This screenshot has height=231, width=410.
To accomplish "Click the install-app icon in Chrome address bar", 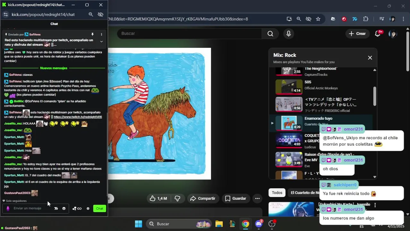I will (x=289, y=19).
